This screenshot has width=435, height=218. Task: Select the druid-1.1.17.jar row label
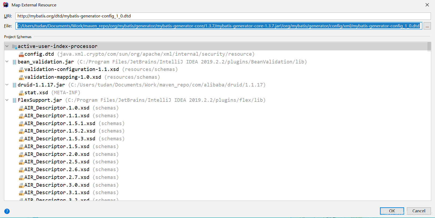[x=41, y=85]
